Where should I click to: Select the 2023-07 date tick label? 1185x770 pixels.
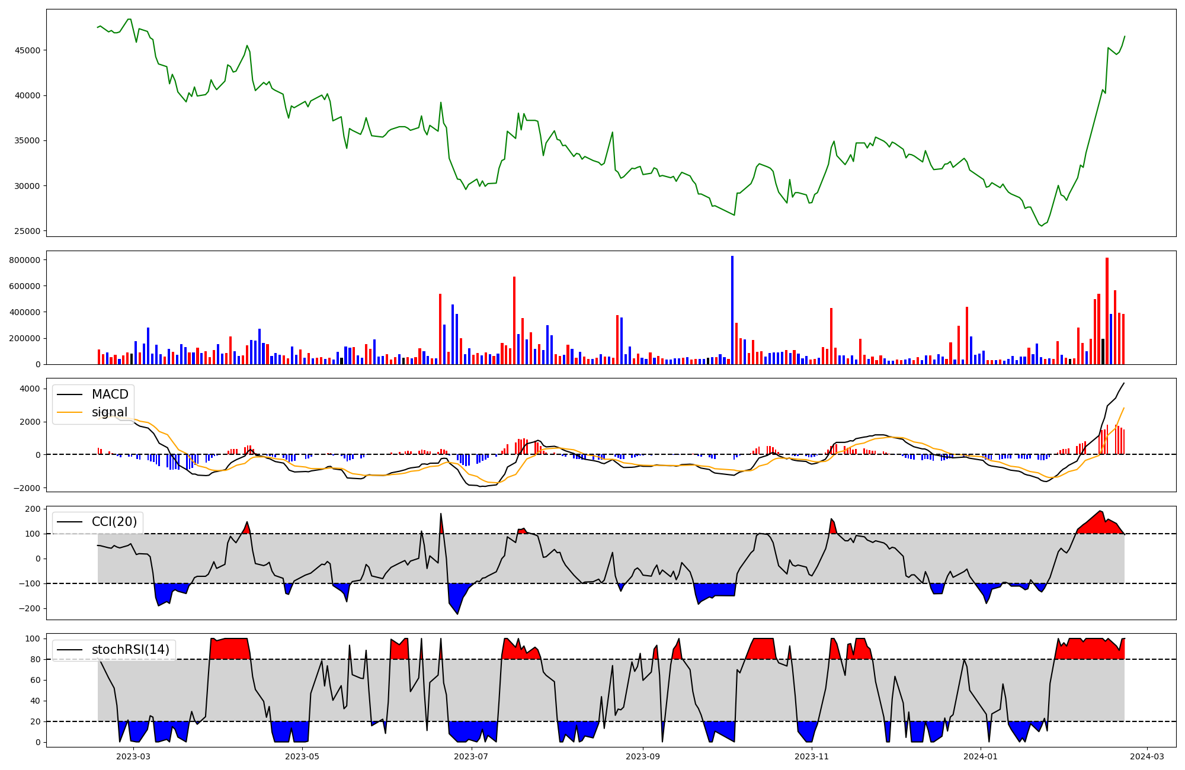tap(471, 756)
